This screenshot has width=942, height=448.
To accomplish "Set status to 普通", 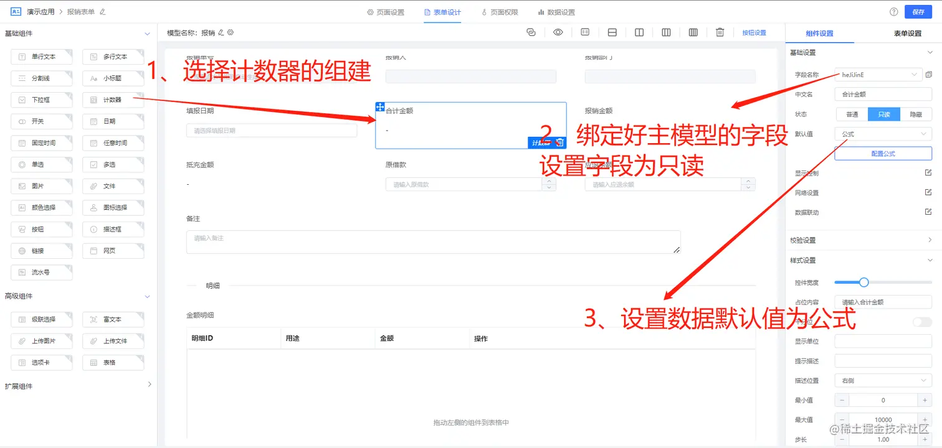I will tap(851, 114).
